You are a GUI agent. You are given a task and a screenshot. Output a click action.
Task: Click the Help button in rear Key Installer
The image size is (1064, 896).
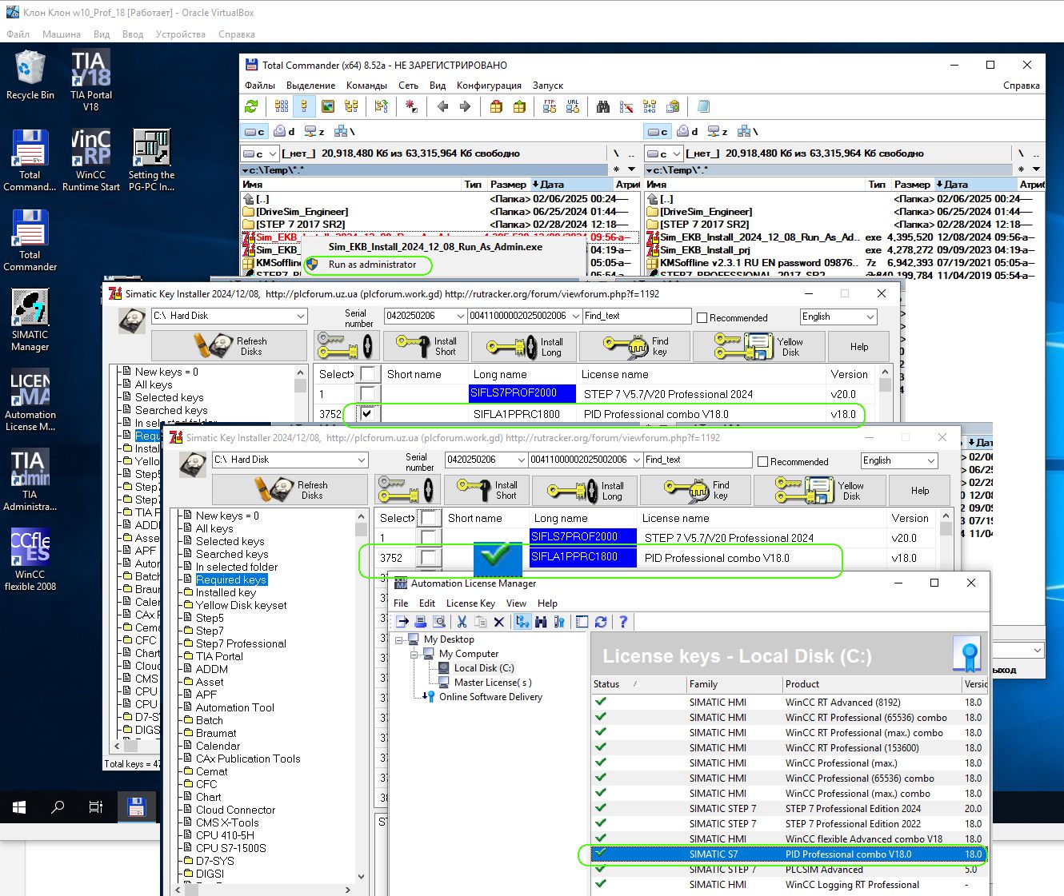click(x=859, y=347)
